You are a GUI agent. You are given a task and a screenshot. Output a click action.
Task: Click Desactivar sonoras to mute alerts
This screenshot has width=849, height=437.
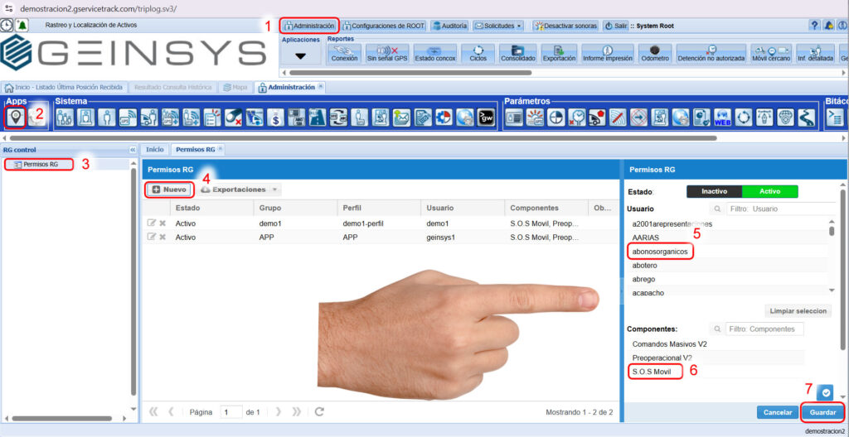[x=566, y=26]
